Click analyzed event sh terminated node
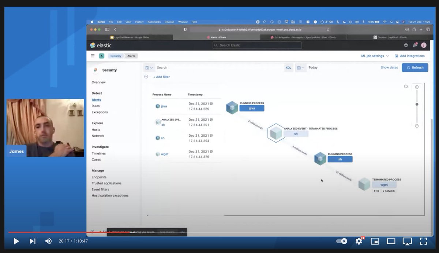The image size is (439, 253). pos(296,134)
